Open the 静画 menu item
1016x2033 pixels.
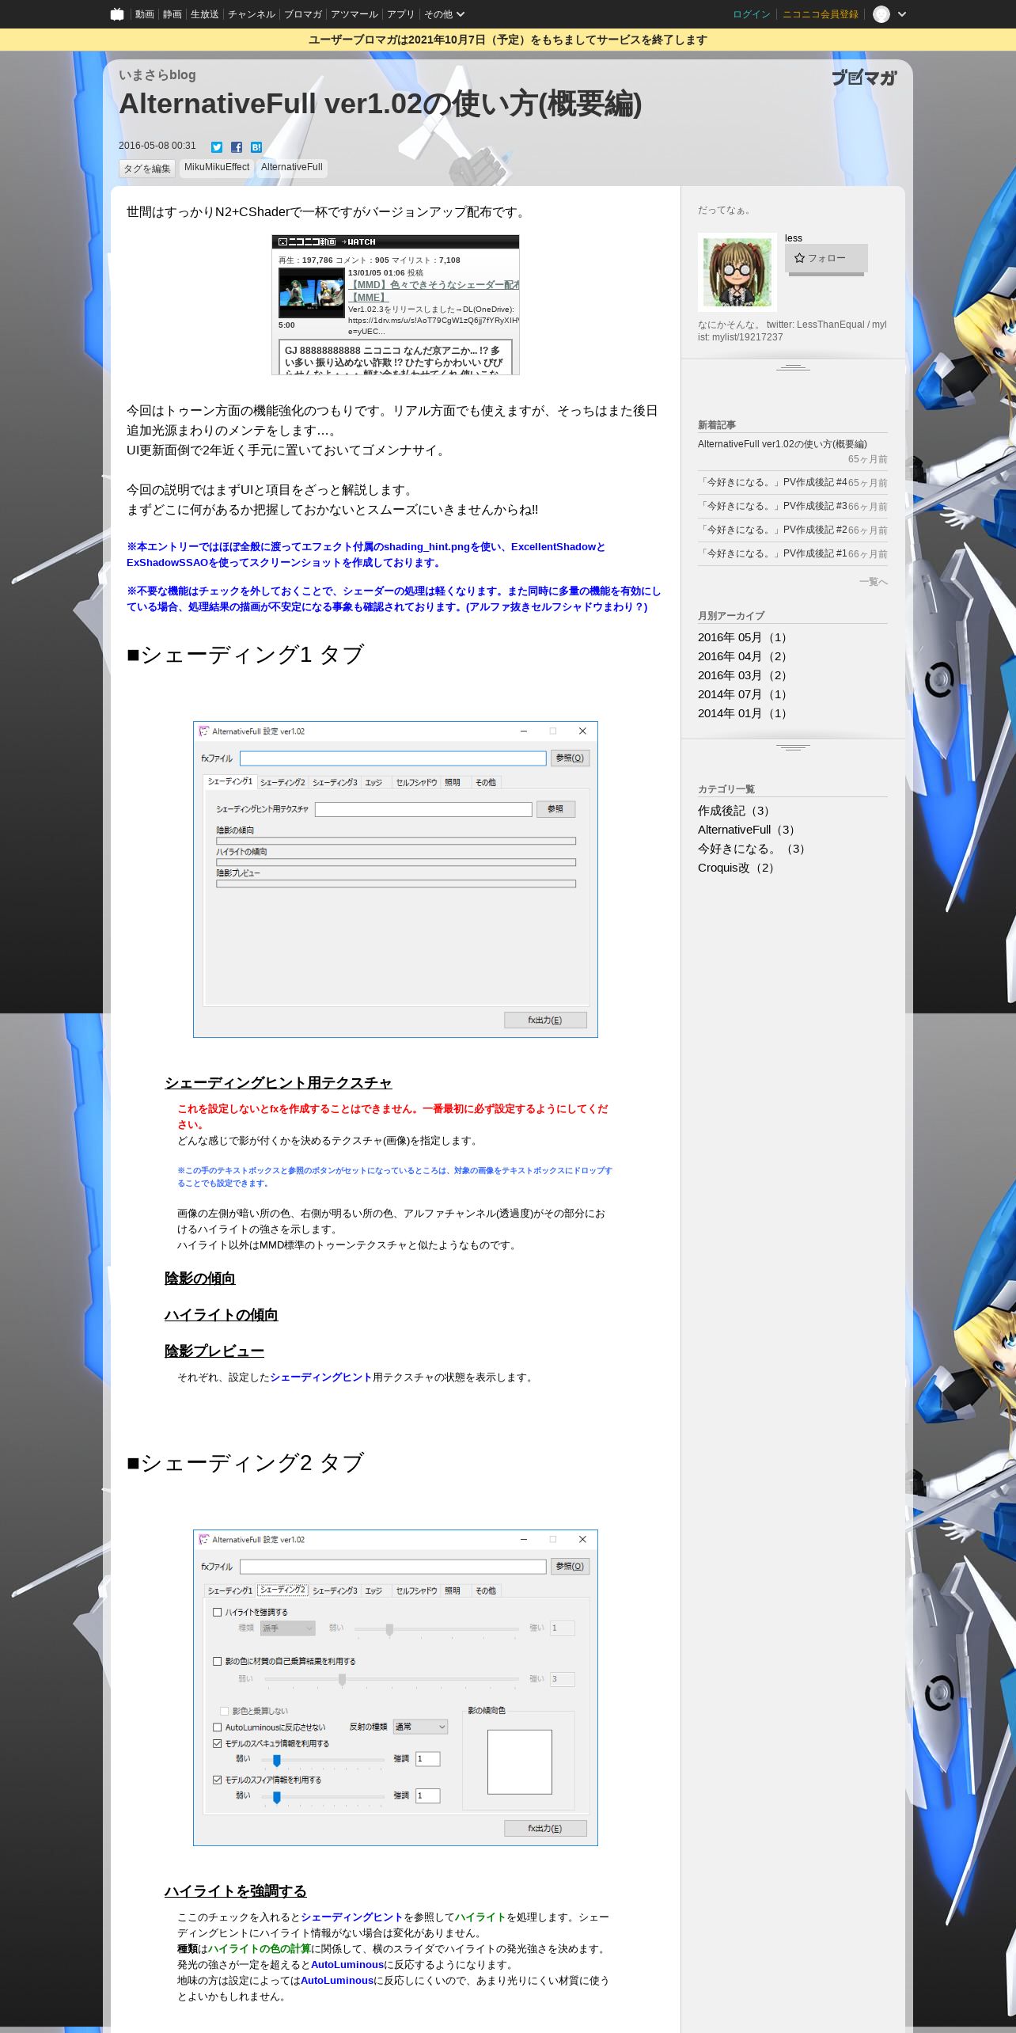pos(172,14)
